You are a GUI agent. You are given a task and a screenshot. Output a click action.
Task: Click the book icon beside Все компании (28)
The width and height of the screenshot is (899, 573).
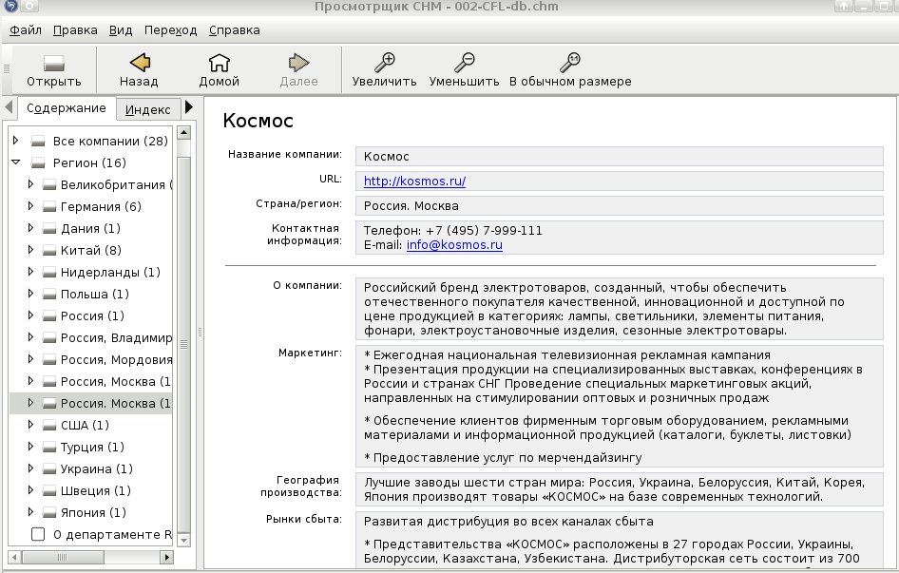click(38, 141)
